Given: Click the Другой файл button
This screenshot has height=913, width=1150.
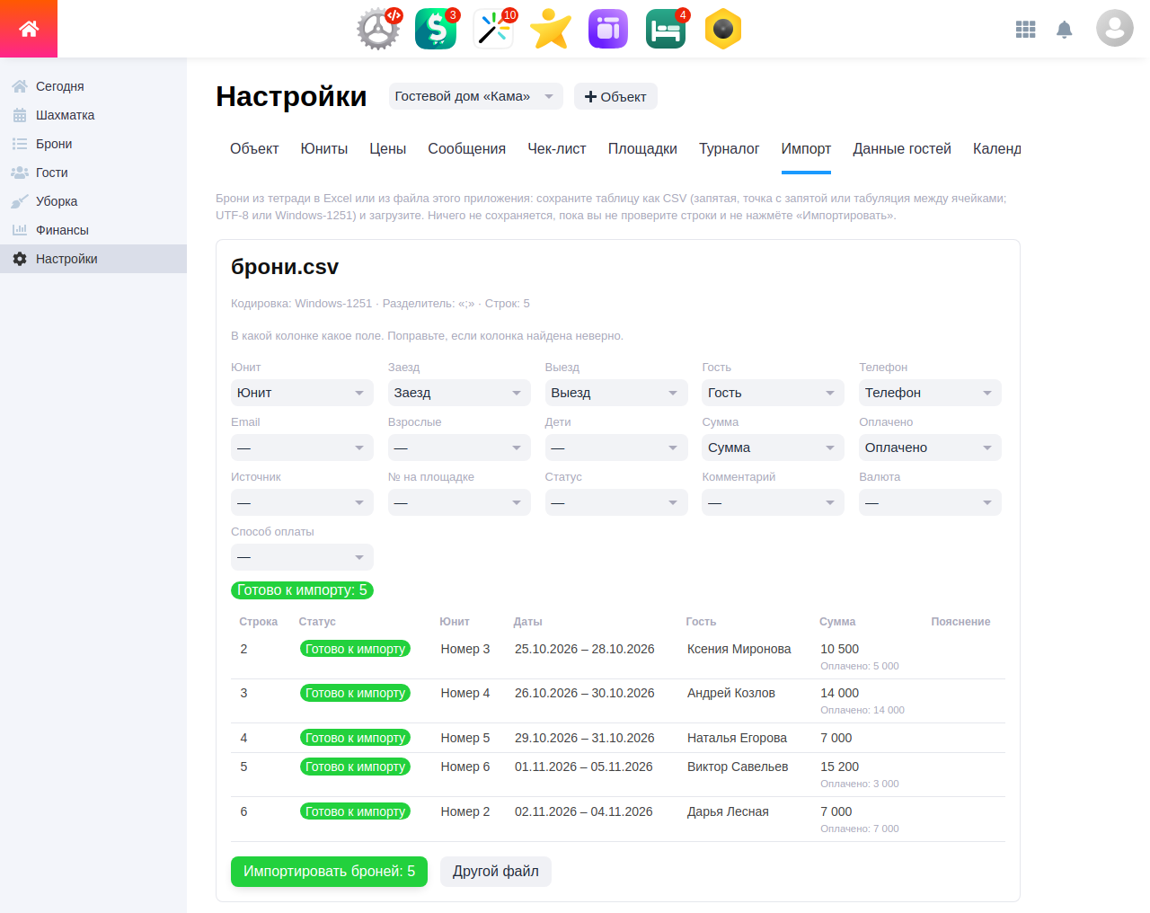Looking at the screenshot, I should point(496,872).
